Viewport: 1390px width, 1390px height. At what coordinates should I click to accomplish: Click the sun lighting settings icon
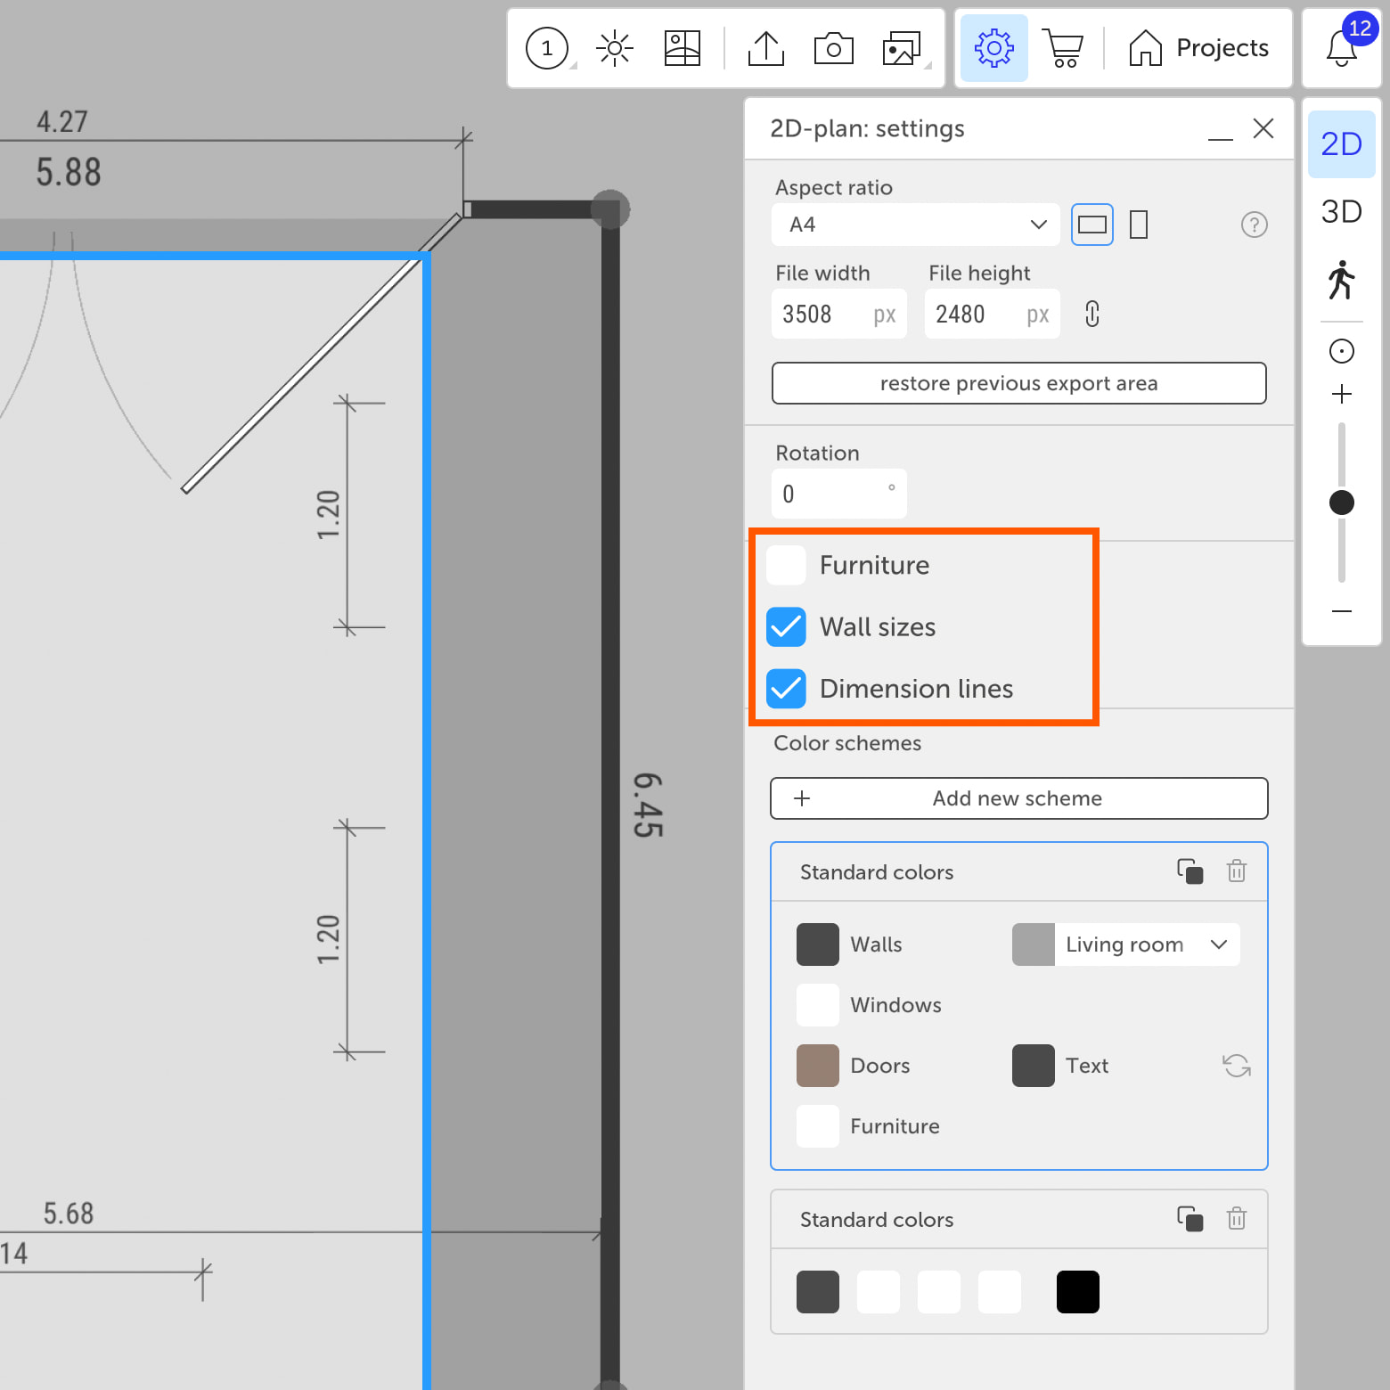tap(615, 48)
